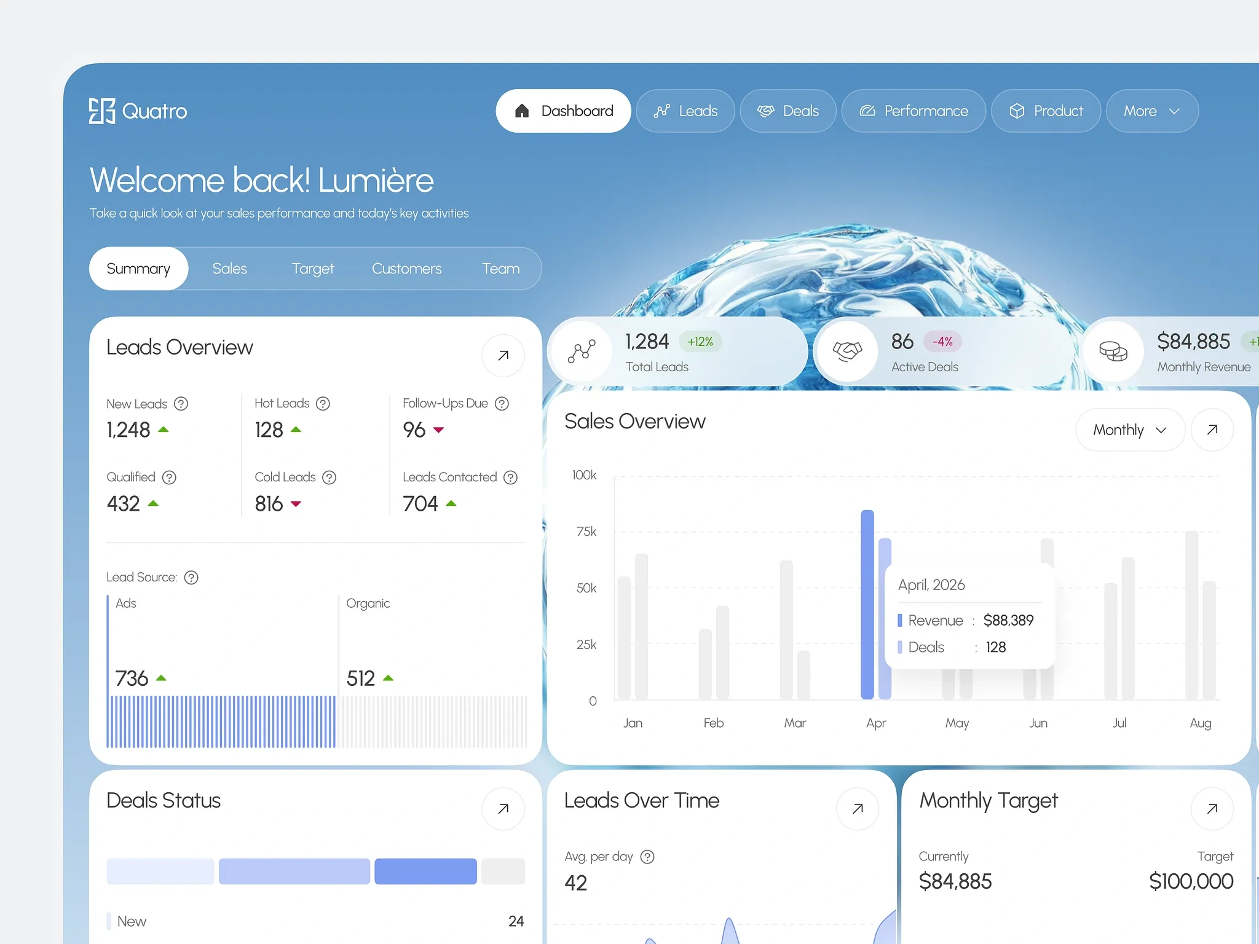1259x944 pixels.
Task: Click the Follow-Ups Due help icon
Action: [x=502, y=404]
